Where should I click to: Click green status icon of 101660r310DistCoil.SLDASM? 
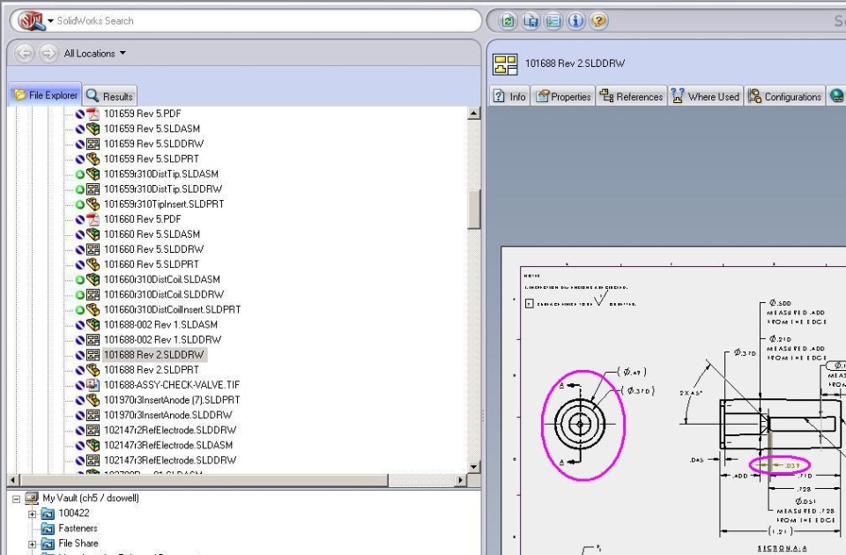80,280
